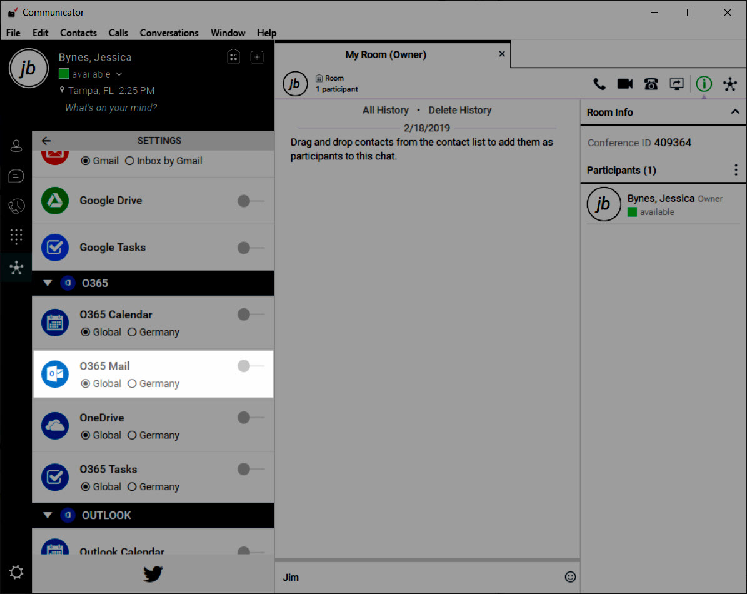Click Tampa, FL location text
This screenshot has width=747, height=594.
91,91
